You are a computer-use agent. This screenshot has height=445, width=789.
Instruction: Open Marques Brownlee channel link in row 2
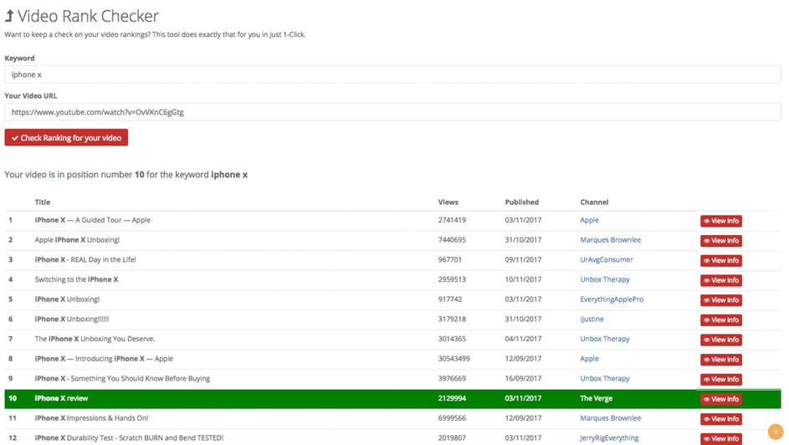coord(610,240)
